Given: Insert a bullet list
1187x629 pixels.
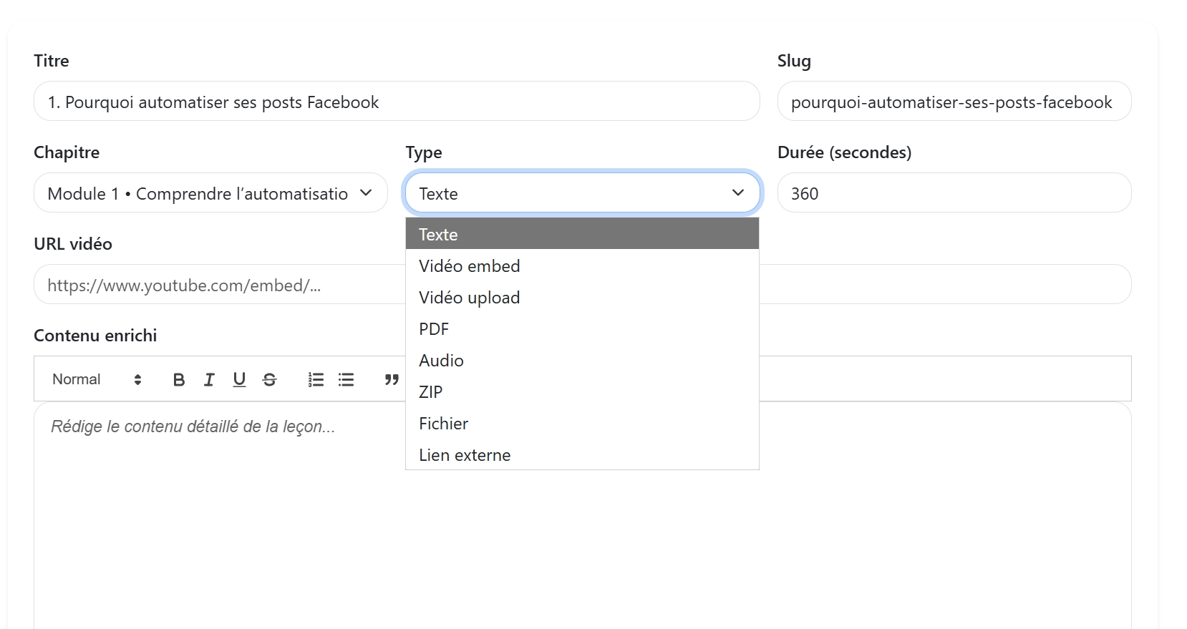Looking at the screenshot, I should coord(346,379).
